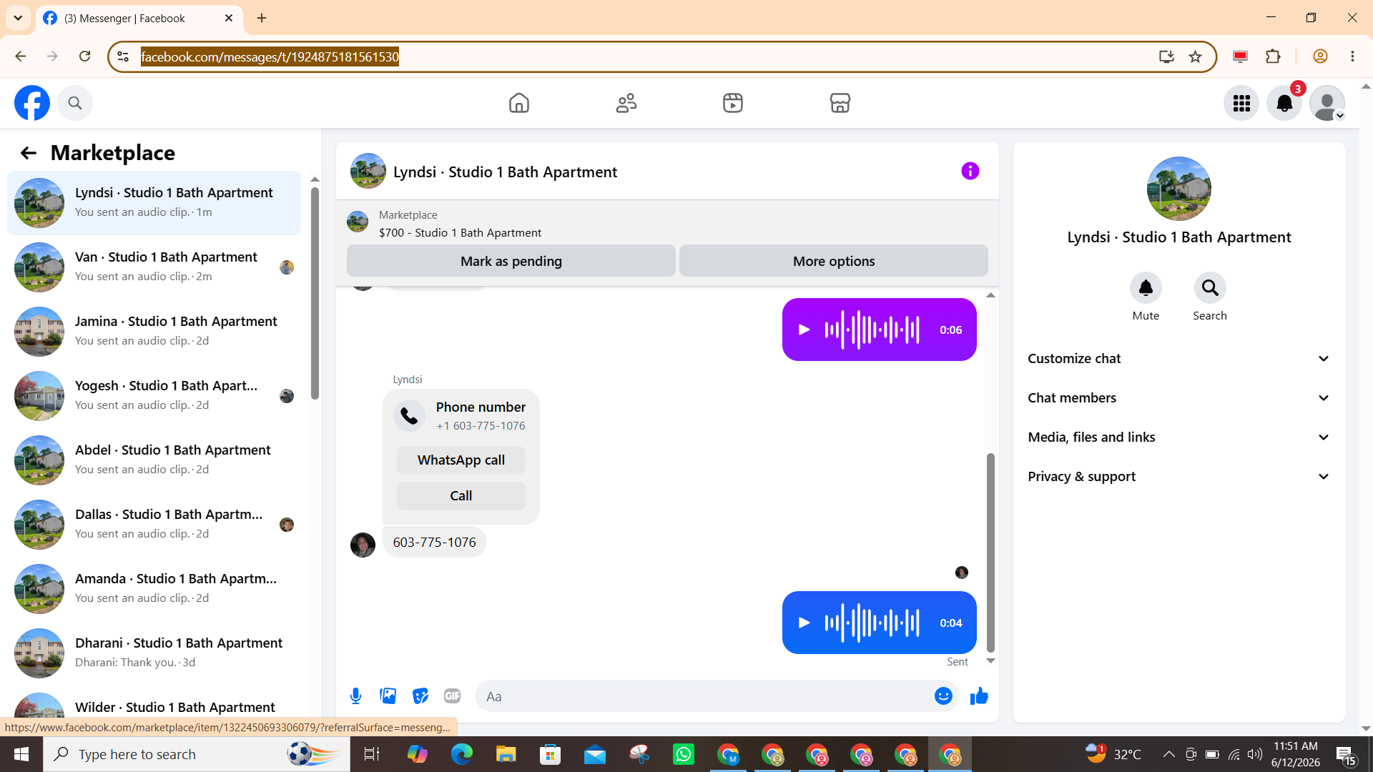The image size is (1373, 772).
Task: Open the Chrome profile icon
Action: (1320, 56)
